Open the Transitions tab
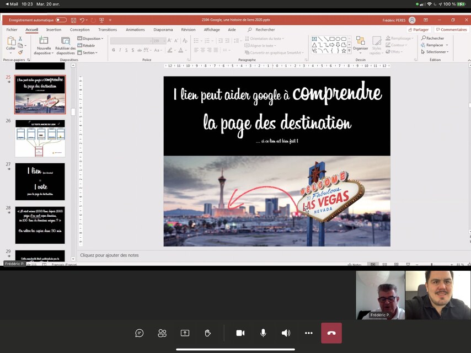The width and height of the screenshot is (471, 353). pyautogui.click(x=108, y=29)
